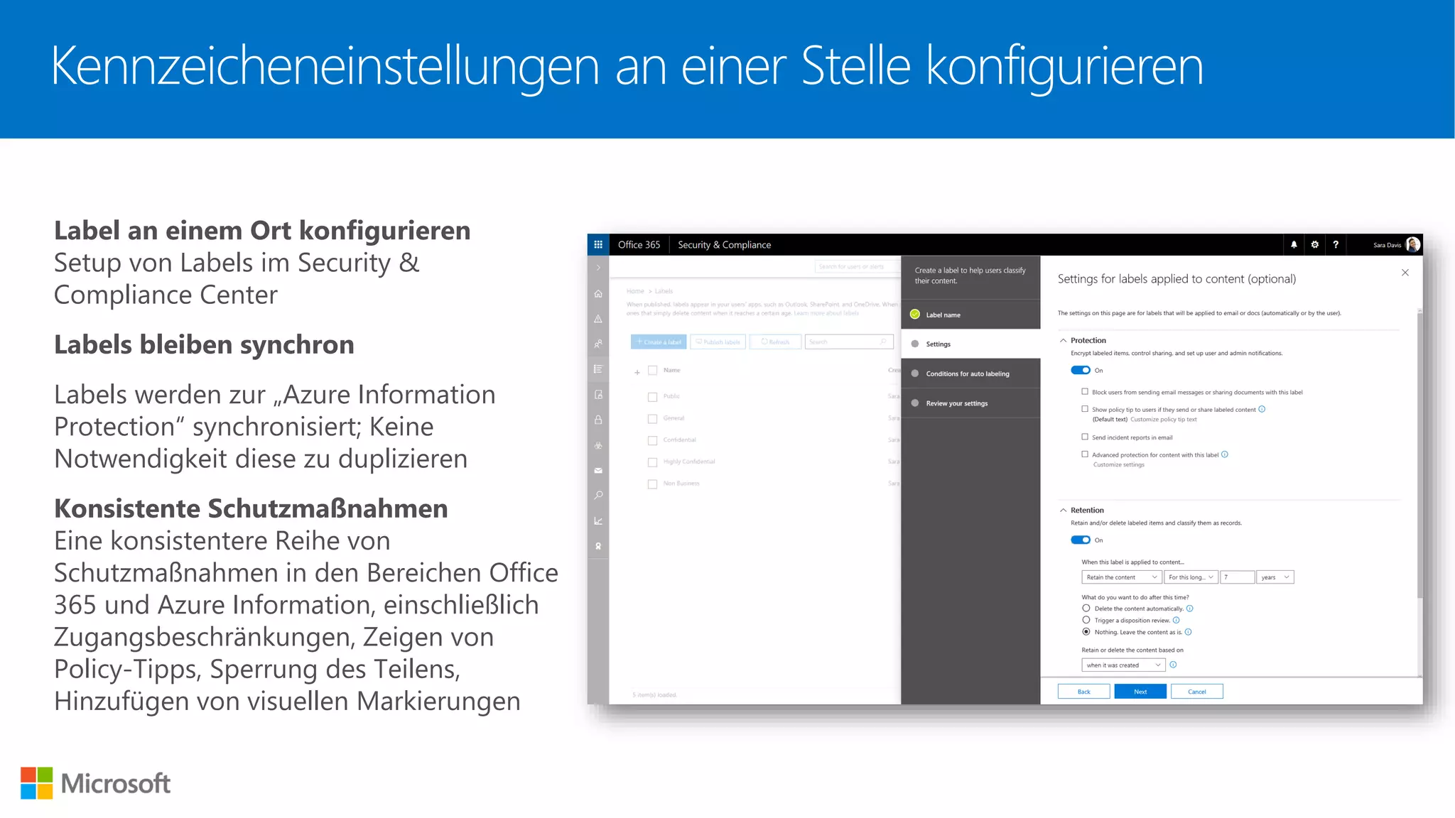
Task: Click the plus icon beside the Name column
Action: (x=637, y=372)
